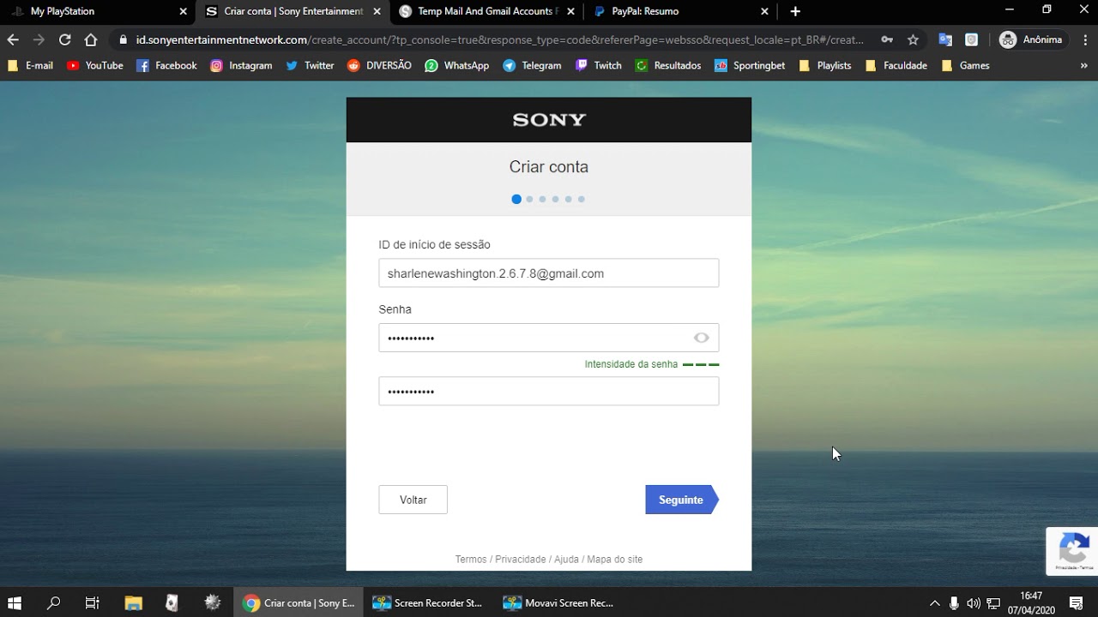This screenshot has width=1098, height=617.
Task: Switch to Screen Recorder taskbar window
Action: [x=428, y=603]
